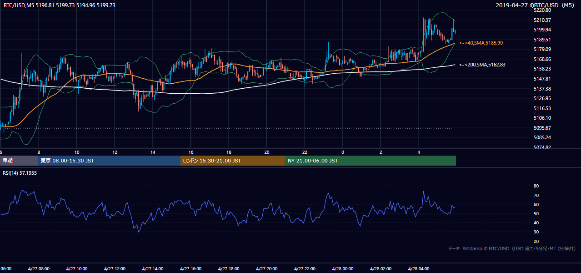The image size is (581, 273).
Task: Click price axis label 5199.94
Action: pyautogui.click(x=542, y=30)
